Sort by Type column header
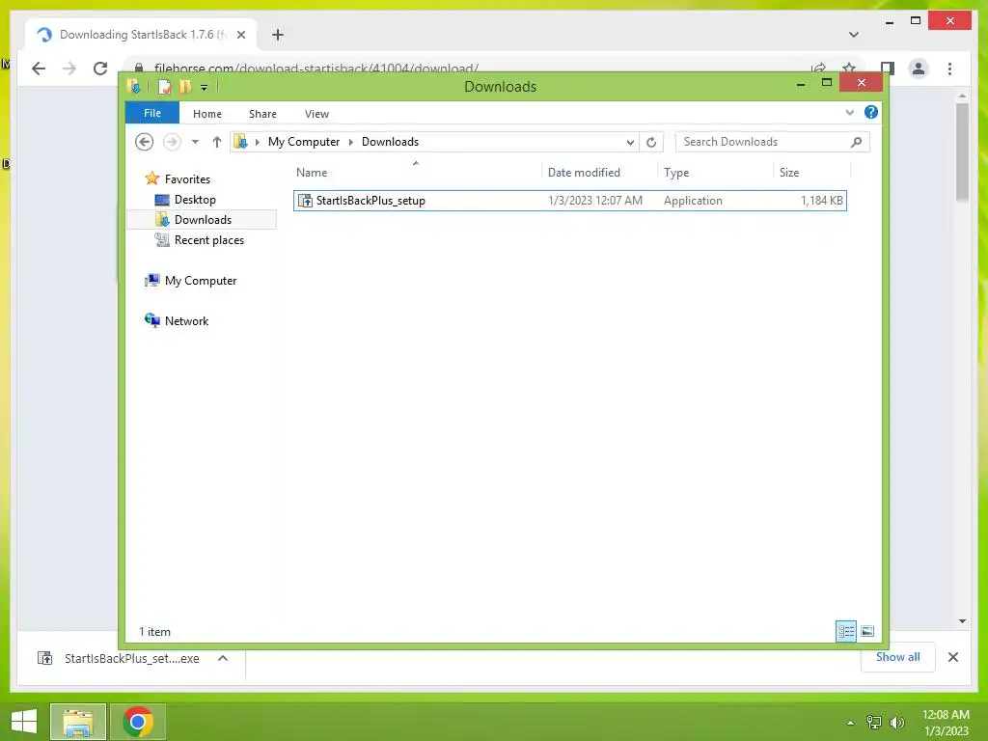The width and height of the screenshot is (988, 741). (715, 172)
